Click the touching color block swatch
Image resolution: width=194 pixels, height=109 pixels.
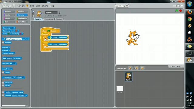click(16, 31)
